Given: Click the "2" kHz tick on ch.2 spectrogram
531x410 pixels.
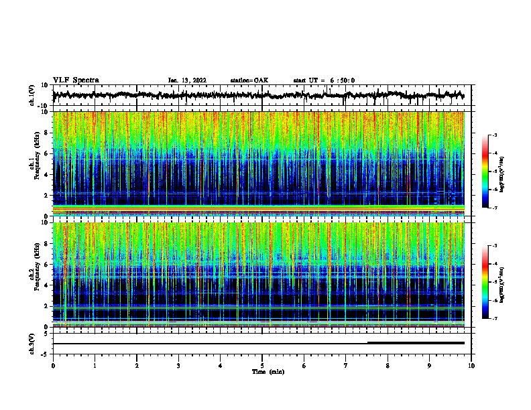Looking at the screenshot, I should (x=48, y=306).
